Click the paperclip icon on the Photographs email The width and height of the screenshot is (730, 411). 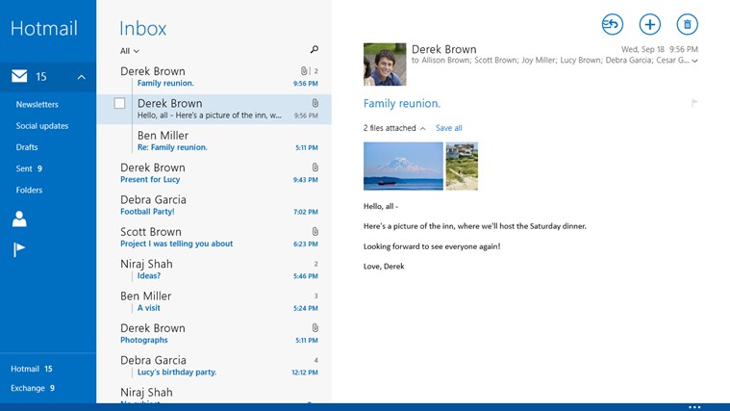(x=315, y=328)
